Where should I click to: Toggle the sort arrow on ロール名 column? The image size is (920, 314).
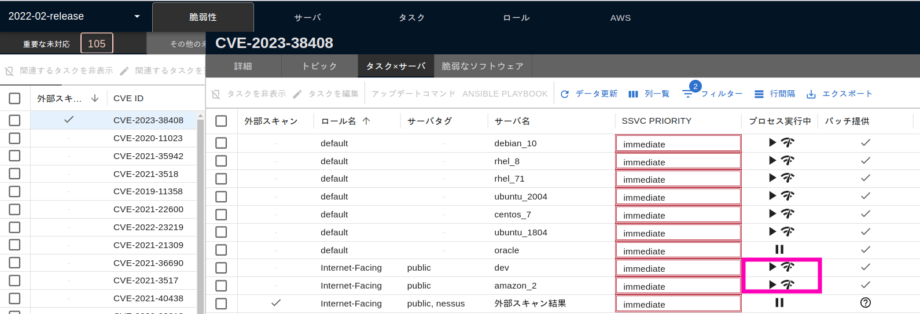(366, 121)
